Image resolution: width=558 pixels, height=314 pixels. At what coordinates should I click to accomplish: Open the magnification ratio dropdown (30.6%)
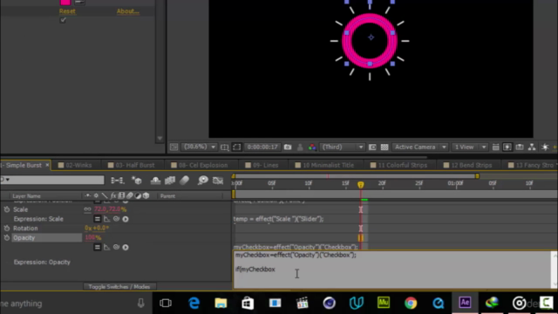pyautogui.click(x=199, y=147)
